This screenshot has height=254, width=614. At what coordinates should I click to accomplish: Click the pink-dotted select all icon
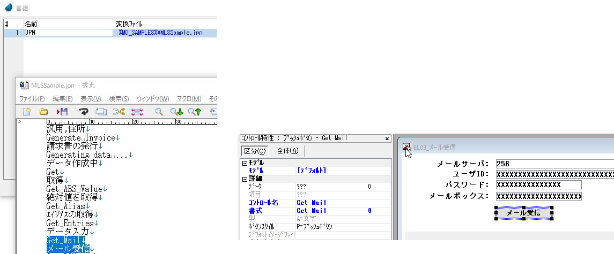tap(137, 112)
